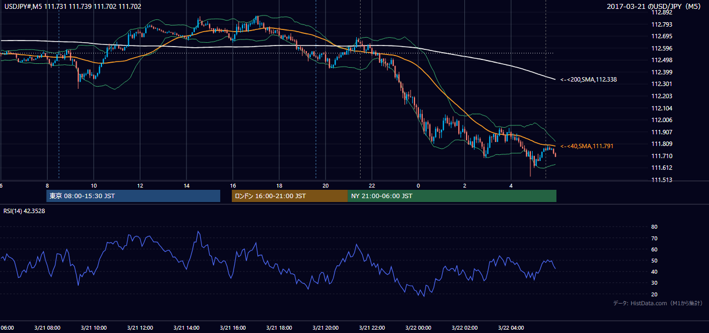Click RSI axis level 60
709x333 pixels.
click(x=654, y=249)
